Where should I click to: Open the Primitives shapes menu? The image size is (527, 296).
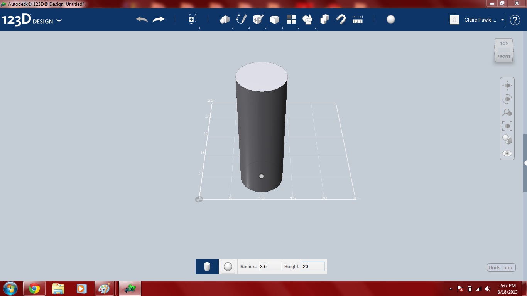(x=225, y=20)
